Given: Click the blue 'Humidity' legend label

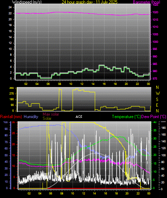Looking at the screenshot, I should click(x=31, y=117).
